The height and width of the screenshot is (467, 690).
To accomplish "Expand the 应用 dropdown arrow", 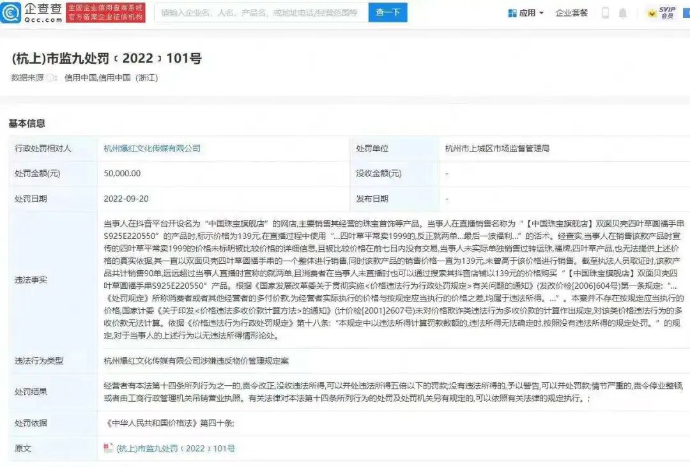I will (540, 12).
